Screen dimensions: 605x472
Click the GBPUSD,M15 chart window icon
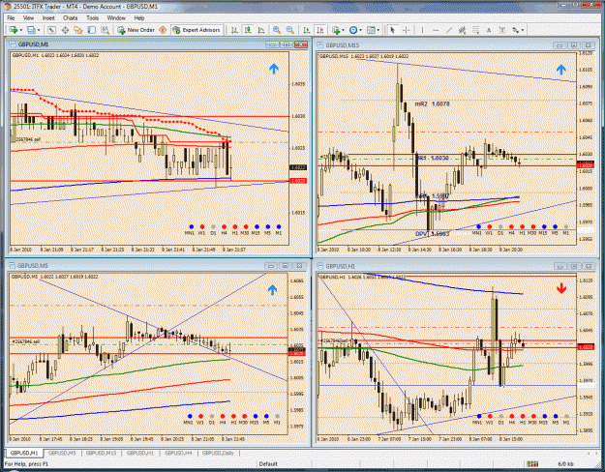coord(320,45)
